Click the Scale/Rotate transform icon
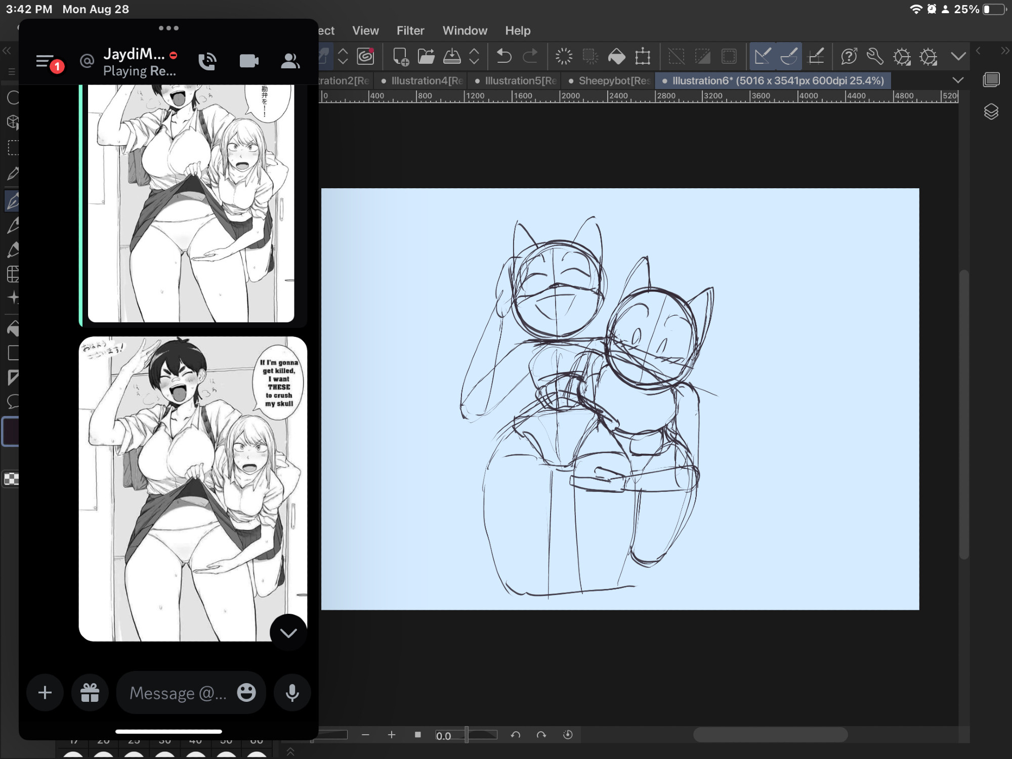Image resolution: width=1012 pixels, height=759 pixels. (643, 56)
